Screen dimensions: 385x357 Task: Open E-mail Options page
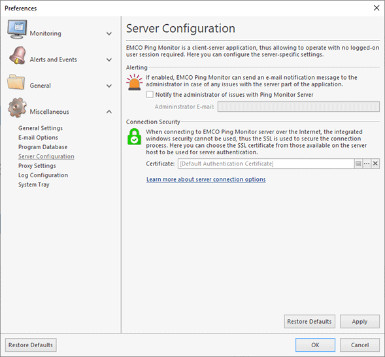(x=38, y=137)
